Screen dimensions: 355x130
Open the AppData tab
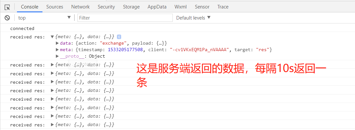[x=157, y=7]
